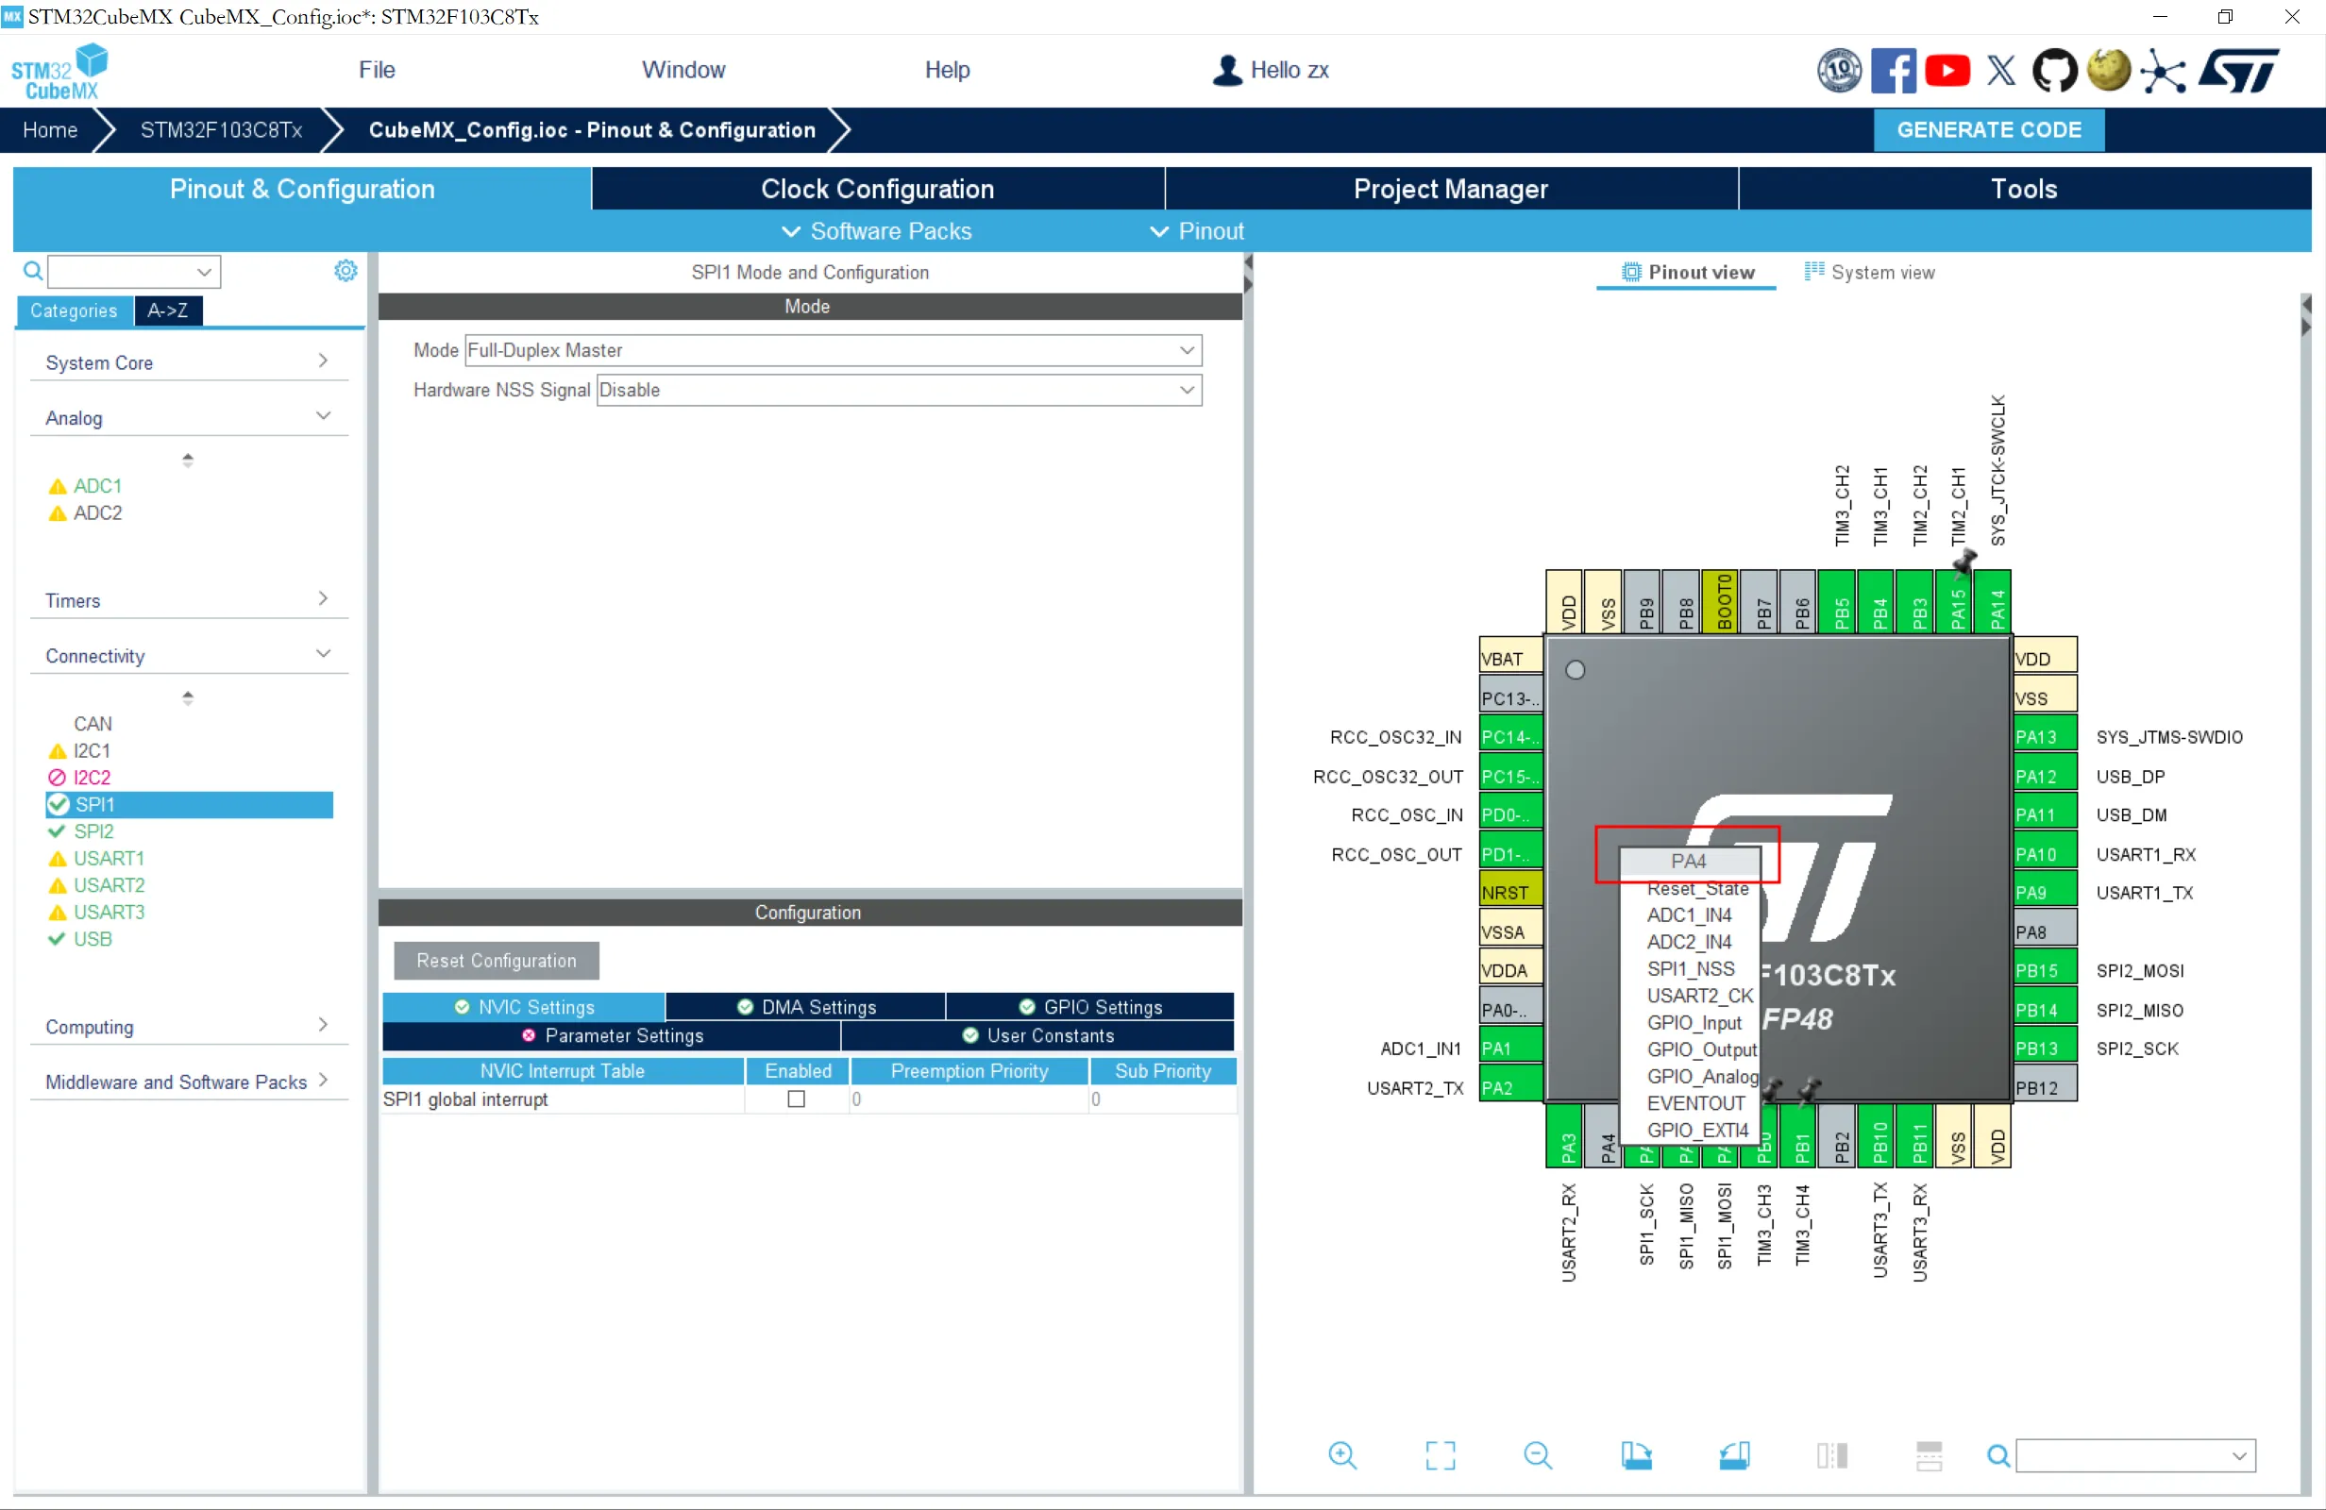Open the Window menu

click(683, 71)
